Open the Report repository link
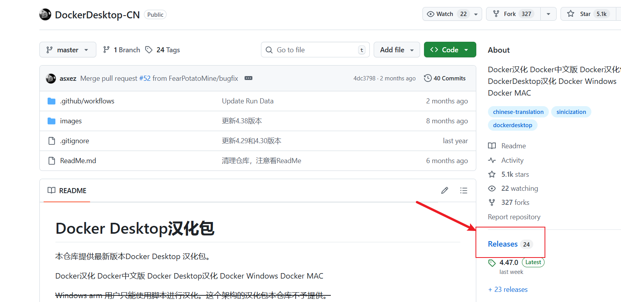The width and height of the screenshot is (621, 302). 514,217
